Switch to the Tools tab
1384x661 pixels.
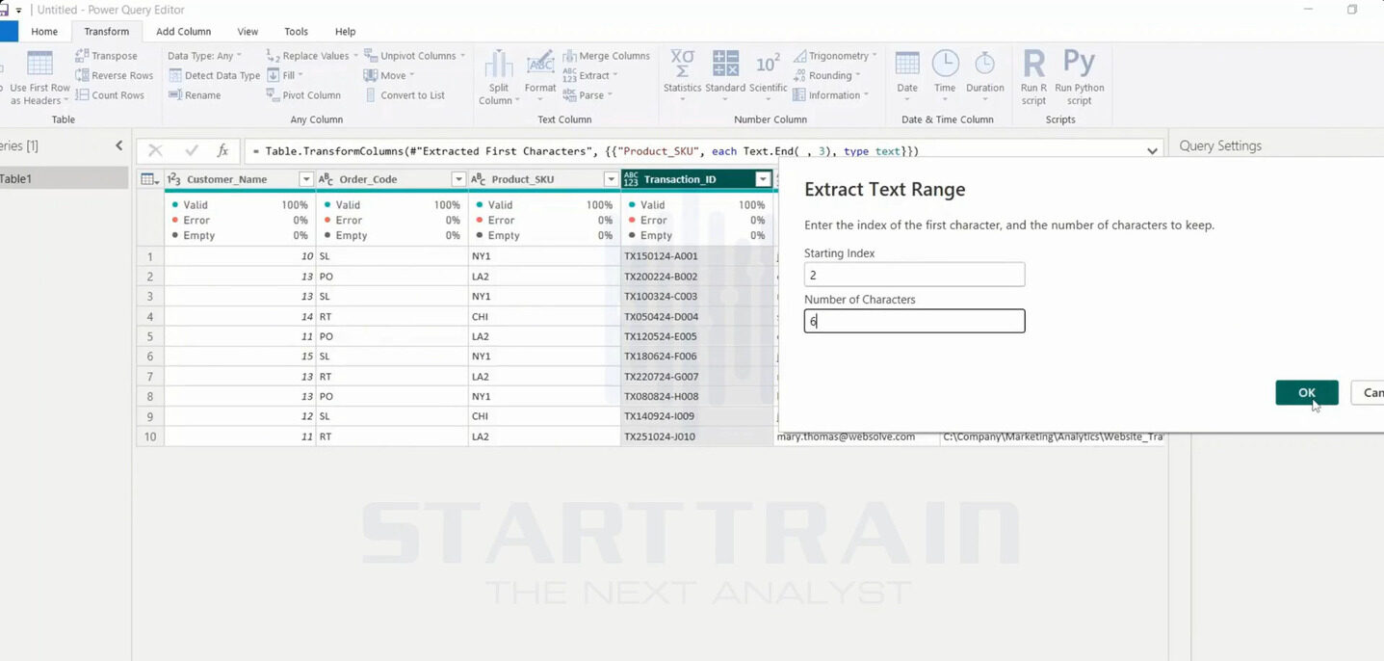coord(297,32)
